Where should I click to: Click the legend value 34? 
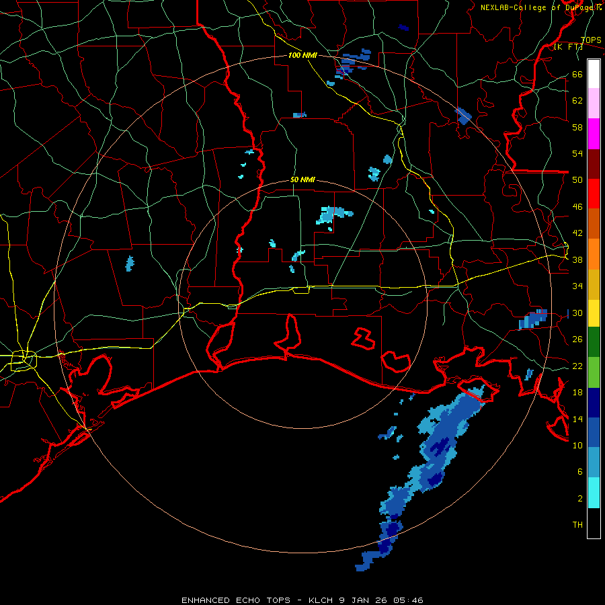click(x=577, y=286)
